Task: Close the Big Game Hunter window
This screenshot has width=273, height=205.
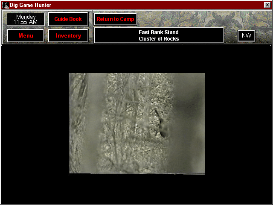Action: pyautogui.click(x=267, y=5)
